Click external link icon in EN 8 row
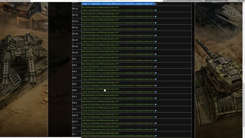This screenshot has width=245, height=138. coord(156,104)
